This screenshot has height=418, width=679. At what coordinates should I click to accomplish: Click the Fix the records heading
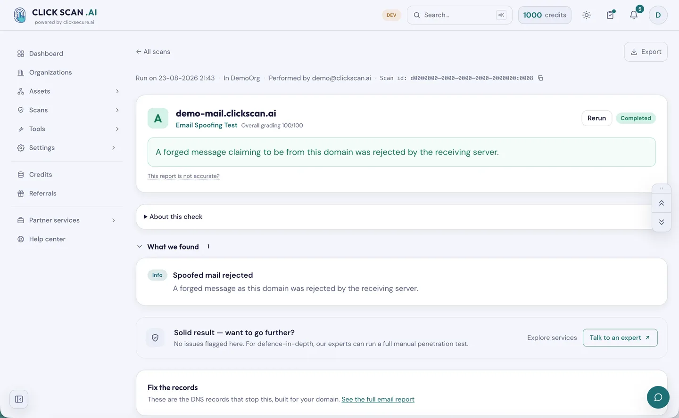point(173,388)
